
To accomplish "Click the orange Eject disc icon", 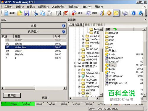I will (x=109, y=13).
